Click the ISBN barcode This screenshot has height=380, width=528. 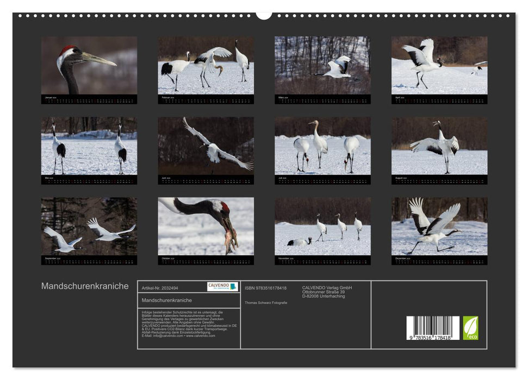pos(433,328)
